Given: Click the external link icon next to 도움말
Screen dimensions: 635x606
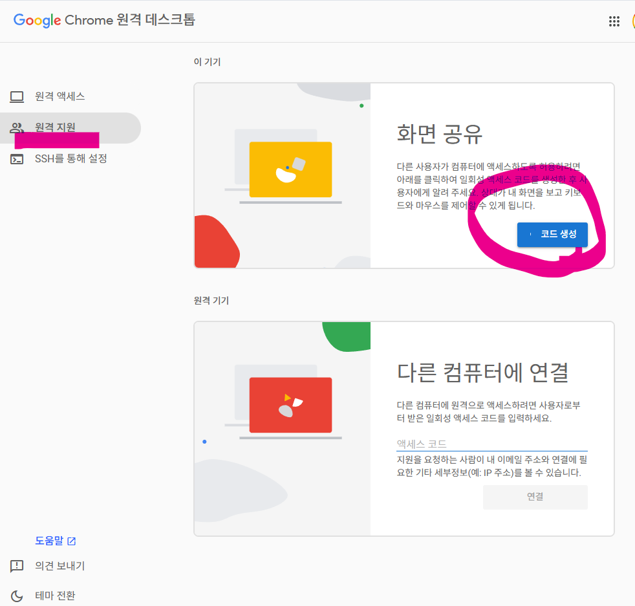Looking at the screenshot, I should pos(72,541).
